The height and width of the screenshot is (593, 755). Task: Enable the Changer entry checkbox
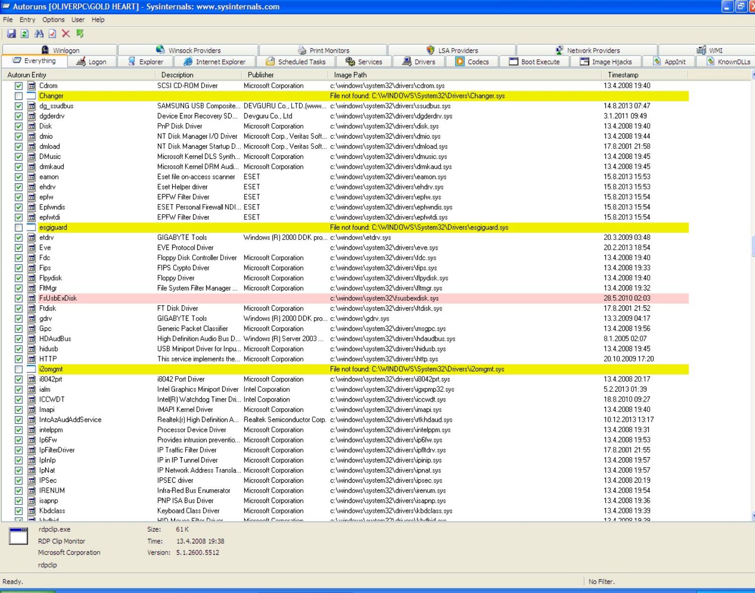click(18, 96)
